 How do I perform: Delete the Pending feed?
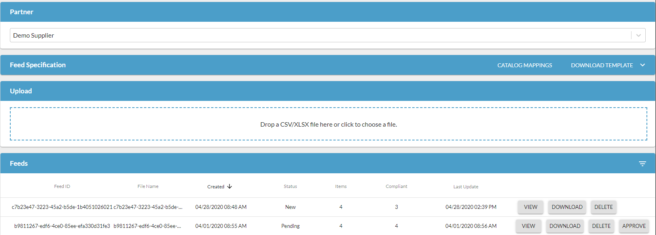[x=601, y=226]
